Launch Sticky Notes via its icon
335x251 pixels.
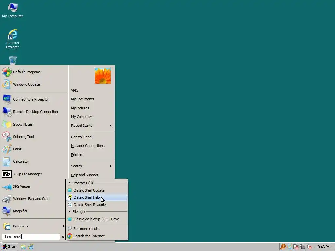(7, 124)
